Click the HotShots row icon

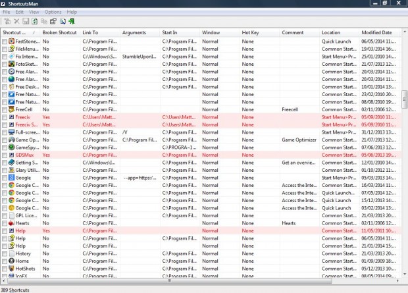11,268
